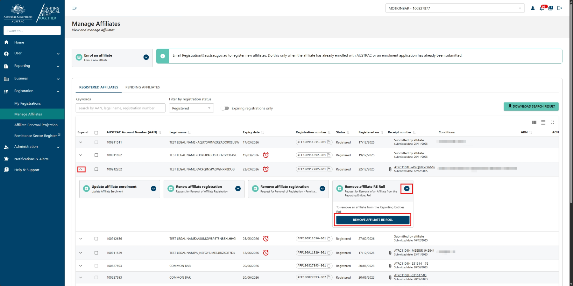Expand the Renew affiliate registration card

(x=238, y=189)
